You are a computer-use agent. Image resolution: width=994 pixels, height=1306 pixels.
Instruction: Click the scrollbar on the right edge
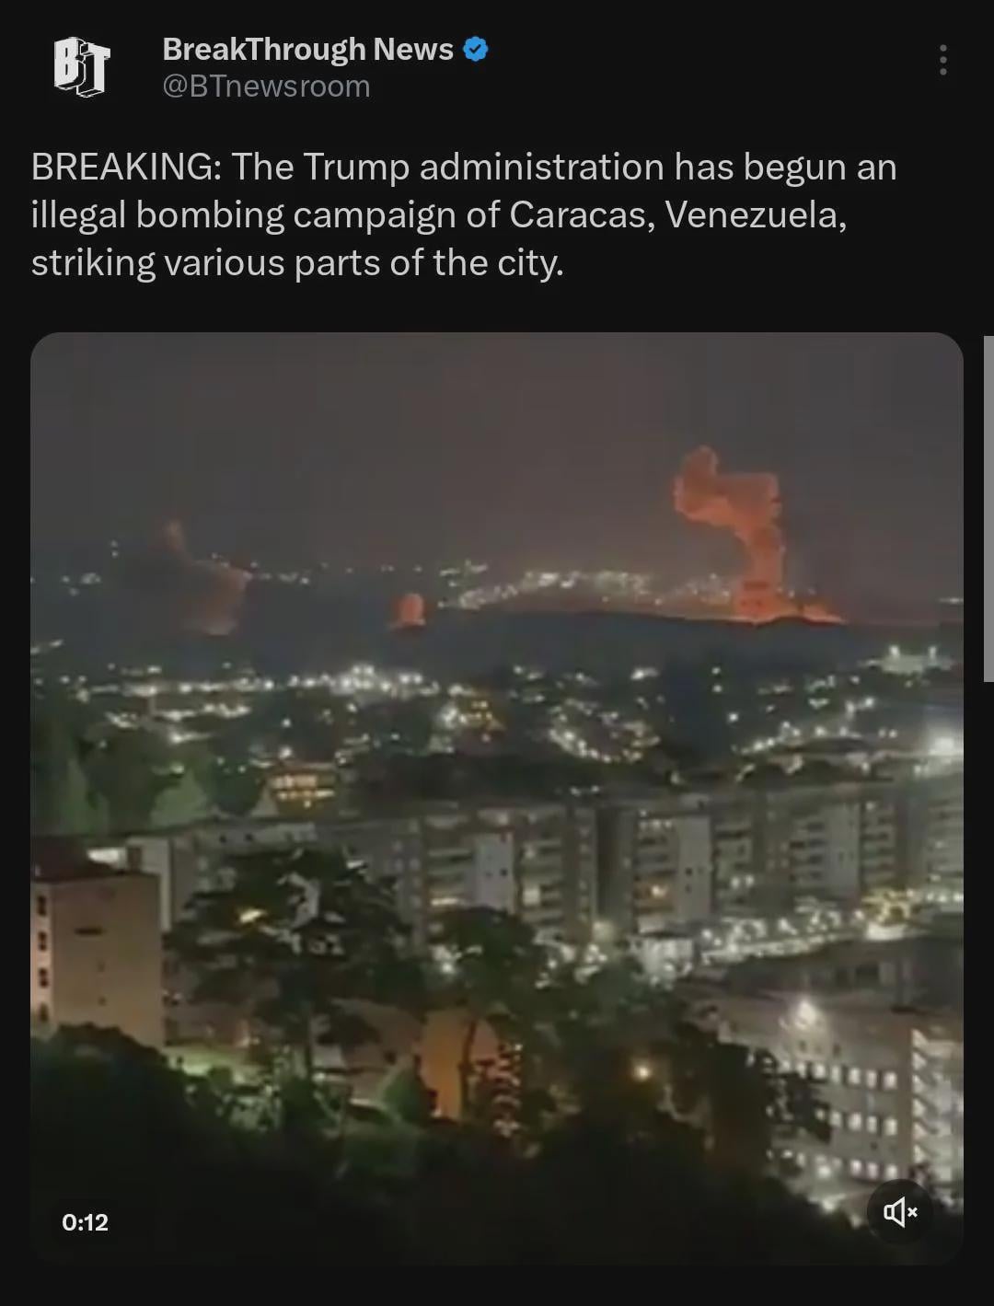988,508
